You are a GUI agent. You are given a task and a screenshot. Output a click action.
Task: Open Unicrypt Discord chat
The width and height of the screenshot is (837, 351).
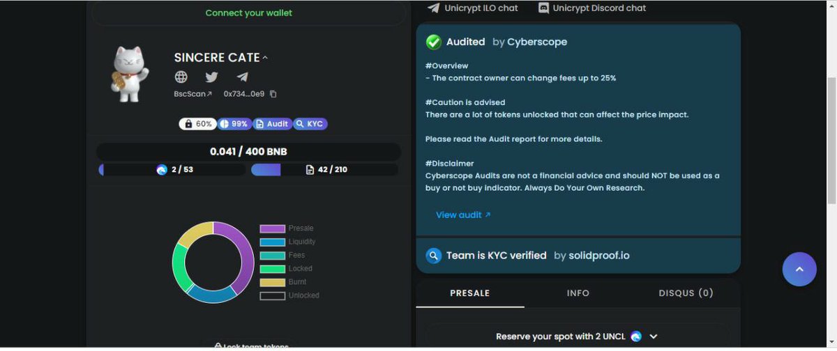tap(592, 8)
